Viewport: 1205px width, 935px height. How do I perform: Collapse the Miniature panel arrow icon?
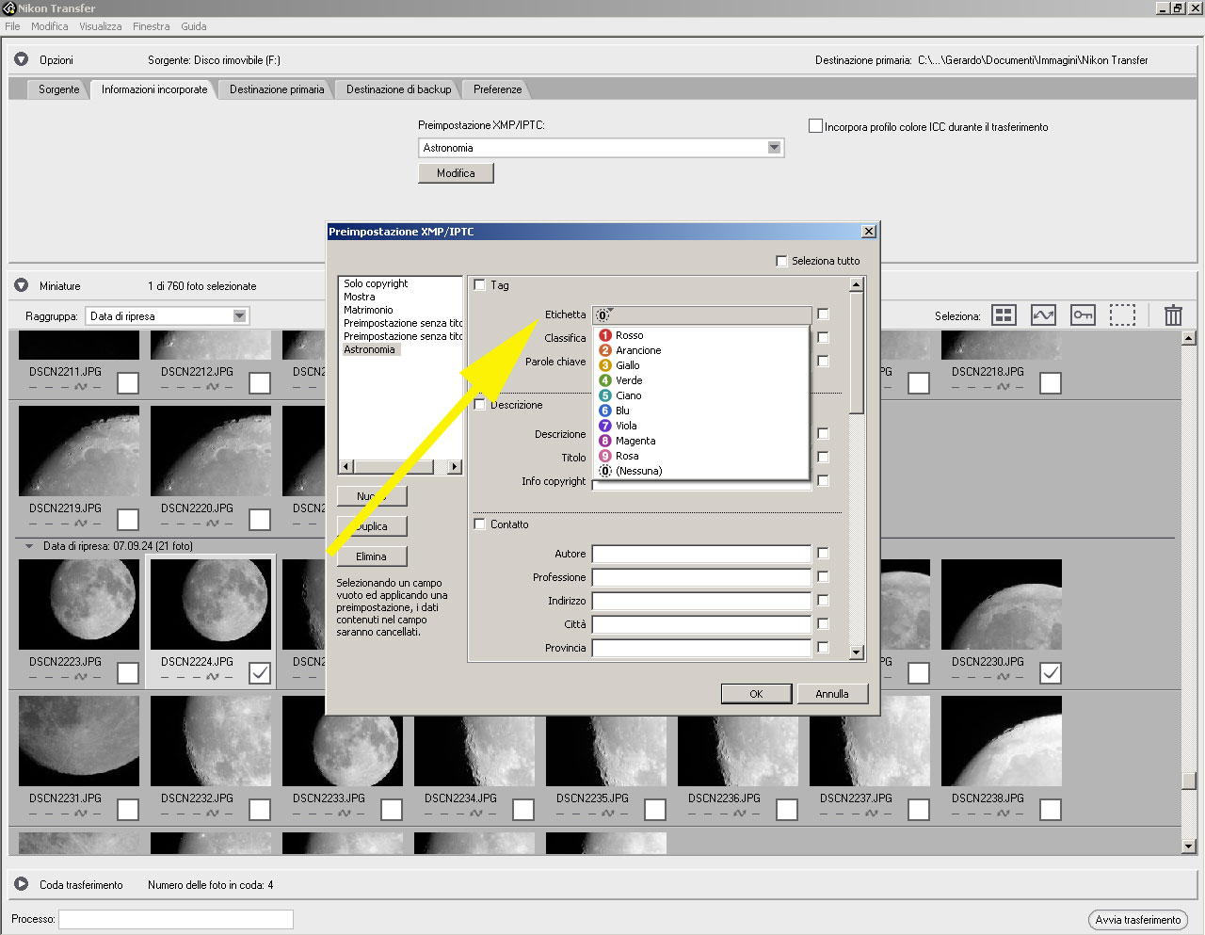coord(21,285)
